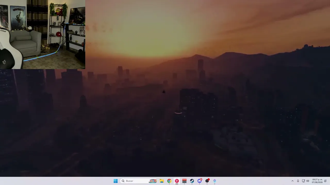Open the volume control tray icon
330x185 pixels.
[x=308, y=181]
